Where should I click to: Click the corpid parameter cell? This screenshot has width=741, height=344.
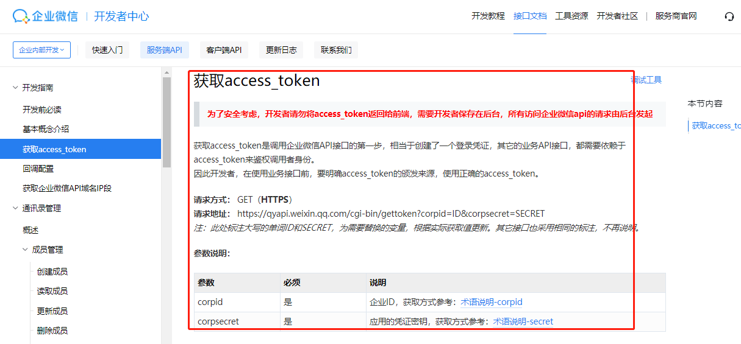237,302
